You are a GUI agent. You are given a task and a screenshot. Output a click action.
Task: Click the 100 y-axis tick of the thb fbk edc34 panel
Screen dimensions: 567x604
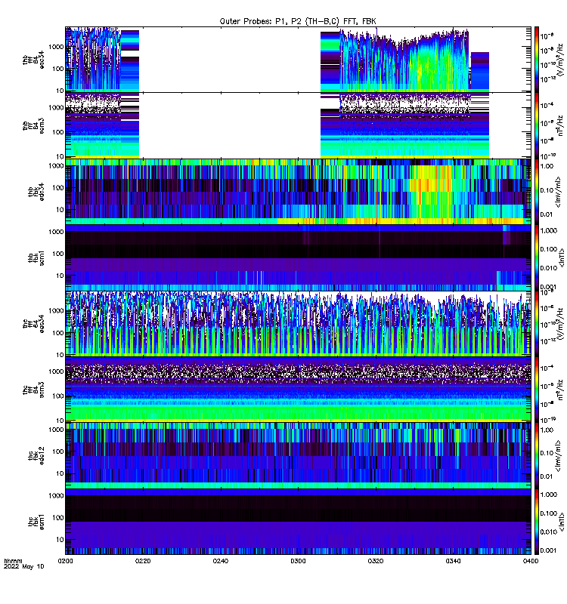(59, 187)
